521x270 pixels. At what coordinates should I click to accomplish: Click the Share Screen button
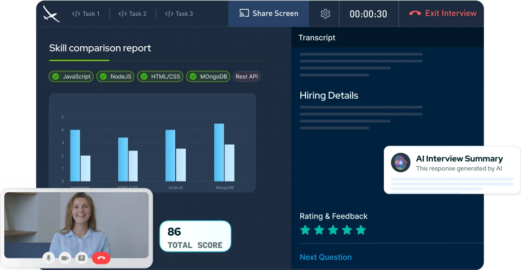[x=269, y=13]
